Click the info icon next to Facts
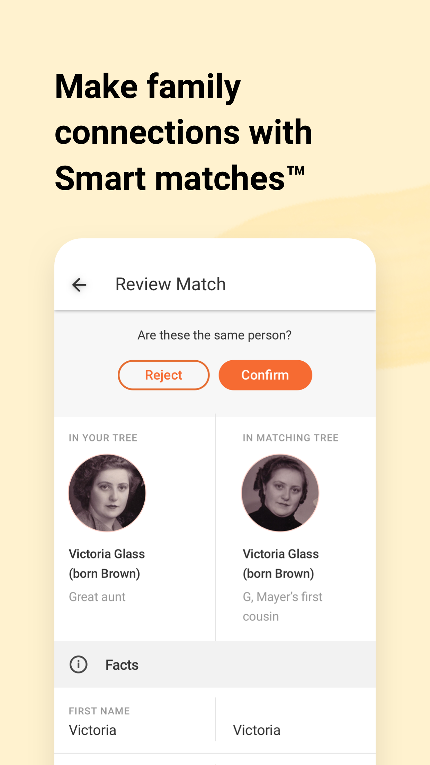430x765 pixels. [78, 664]
